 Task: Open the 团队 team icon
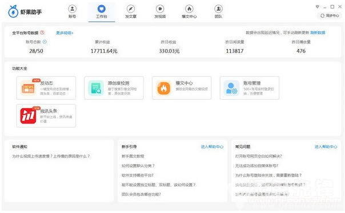[x=219, y=9]
